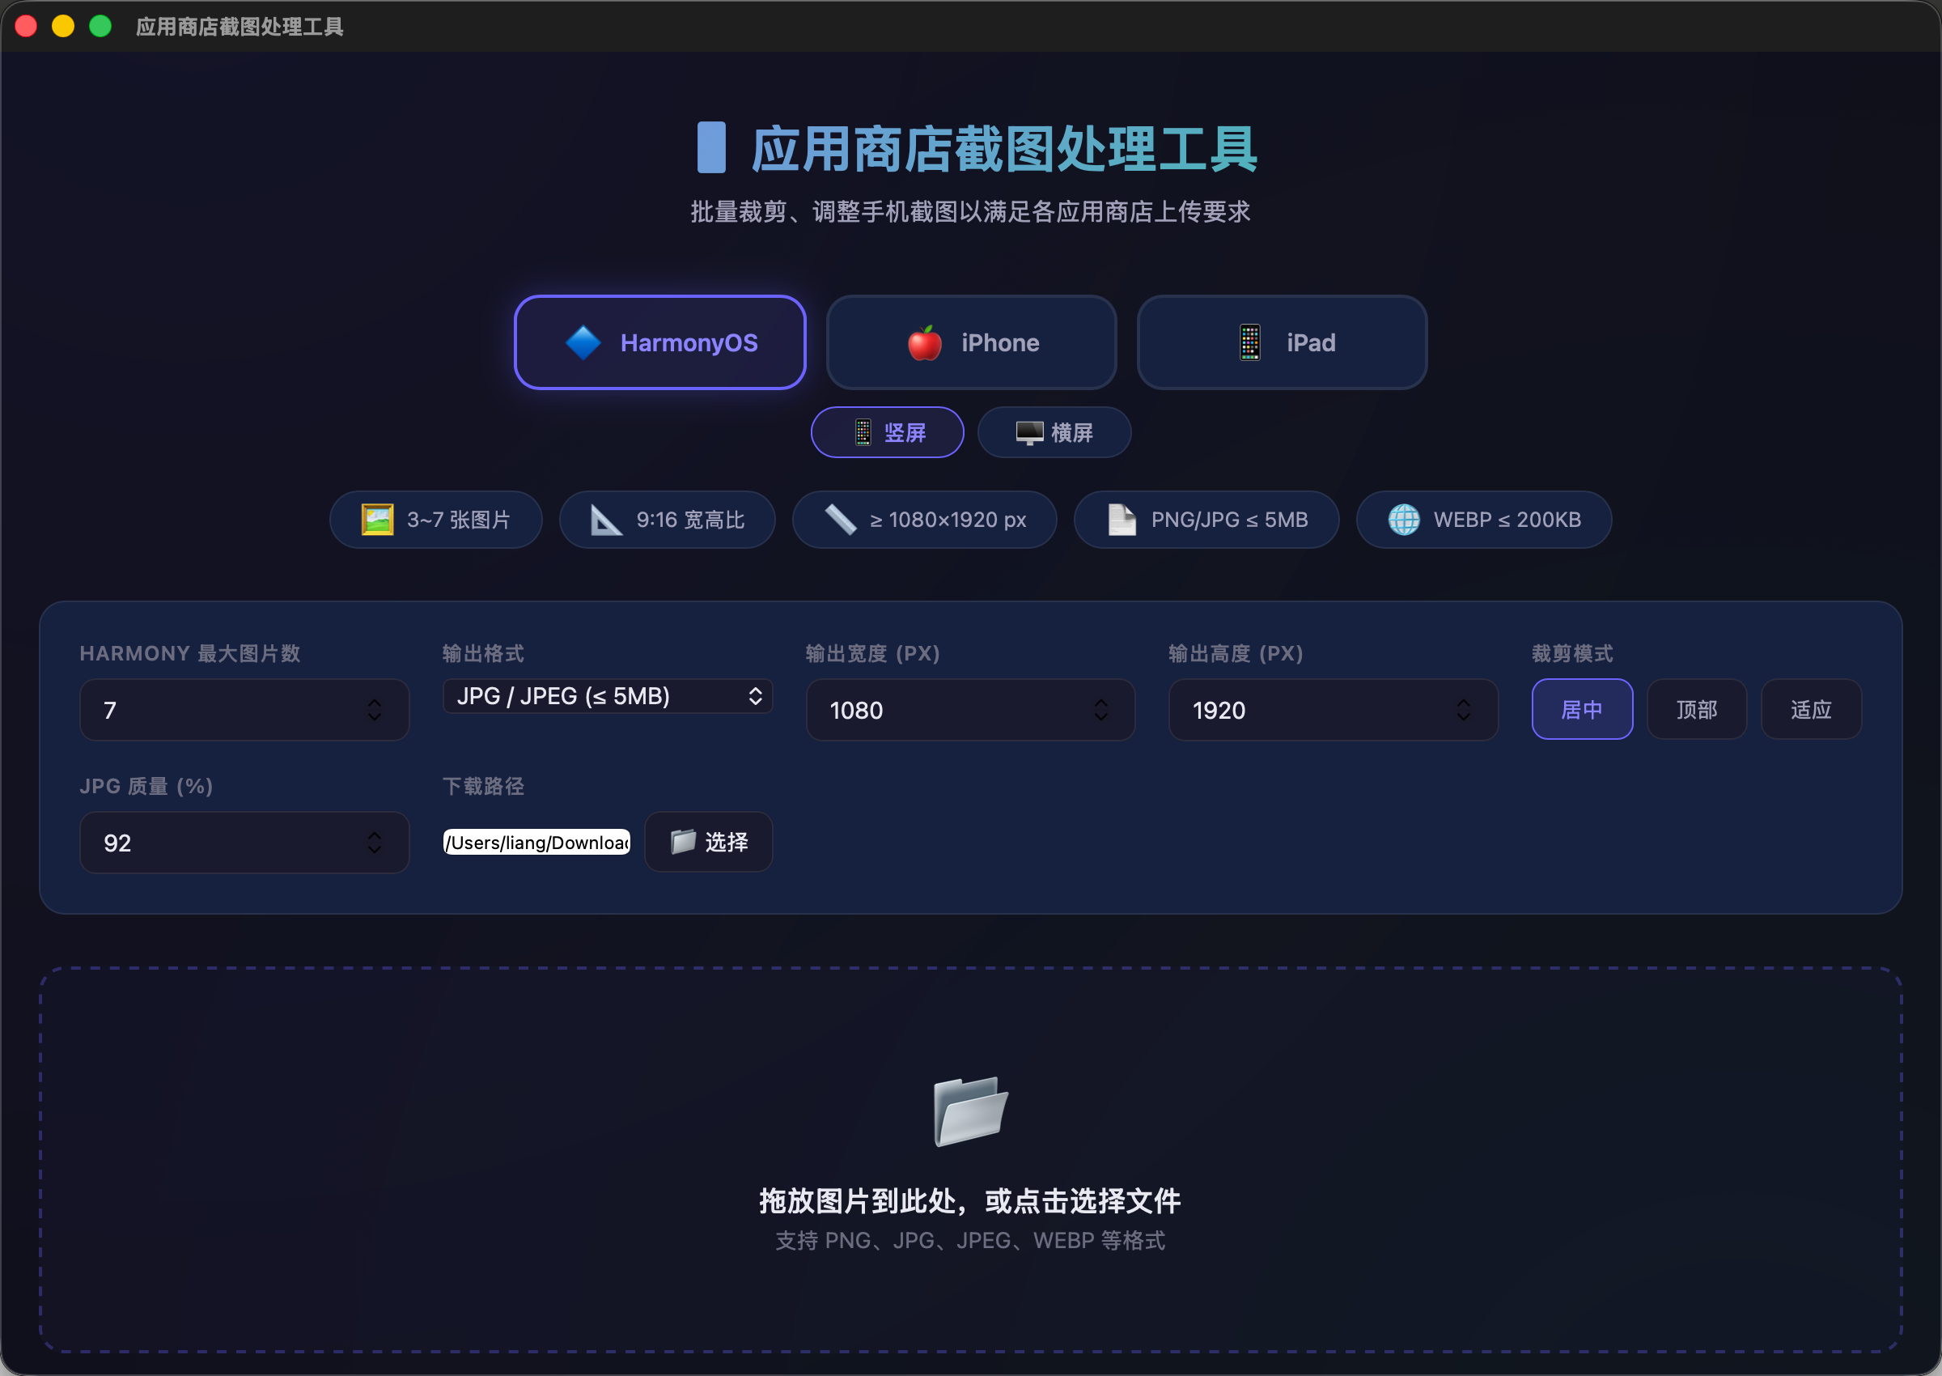The image size is (1942, 1376).
Task: Click the 输出高度 (PX) label
Action: (1236, 653)
